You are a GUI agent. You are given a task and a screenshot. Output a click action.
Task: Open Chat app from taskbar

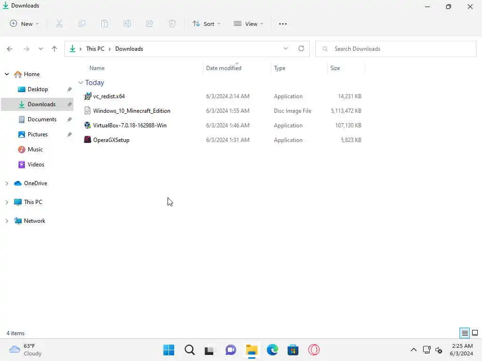(231, 350)
